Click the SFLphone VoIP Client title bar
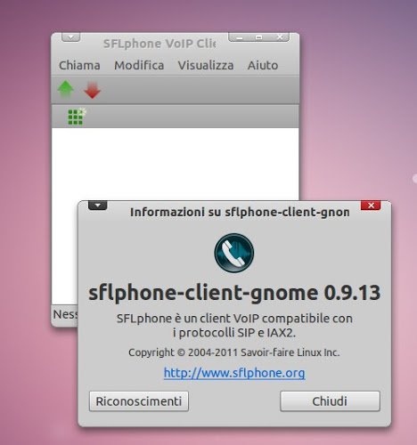The height and width of the screenshot is (445, 417). pyautogui.click(x=159, y=44)
